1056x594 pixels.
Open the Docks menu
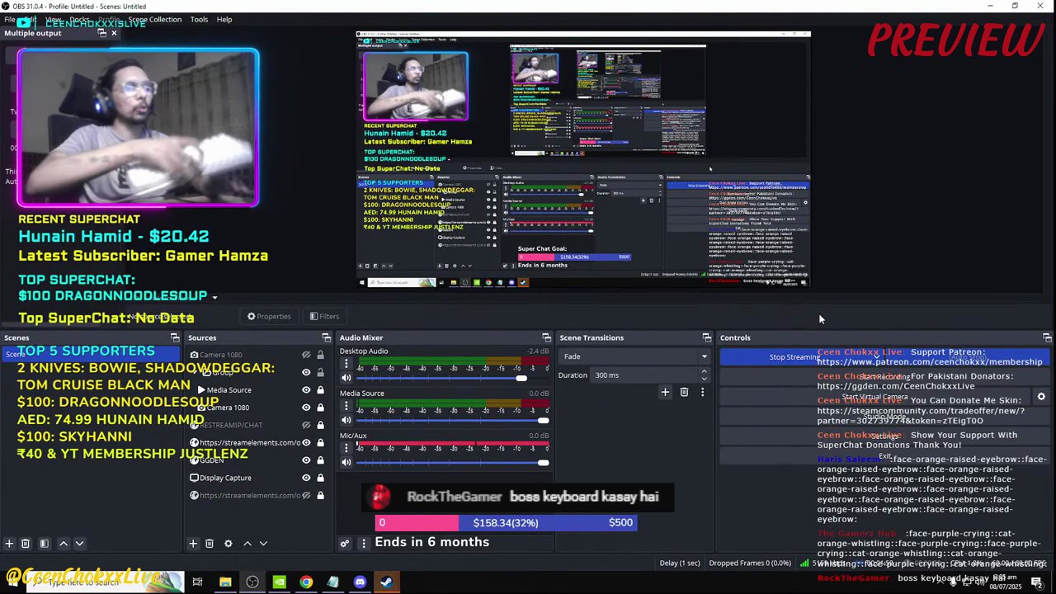click(x=80, y=19)
